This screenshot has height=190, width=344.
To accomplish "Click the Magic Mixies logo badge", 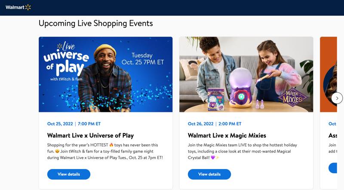I will (x=293, y=97).
